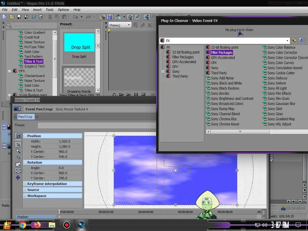Expand the Keyframe interpolation group
The width and height of the screenshot is (308, 231).
coord(25,184)
